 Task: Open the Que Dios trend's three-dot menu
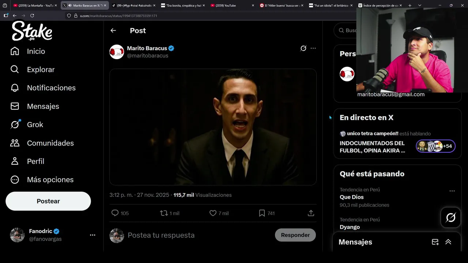coord(452,191)
